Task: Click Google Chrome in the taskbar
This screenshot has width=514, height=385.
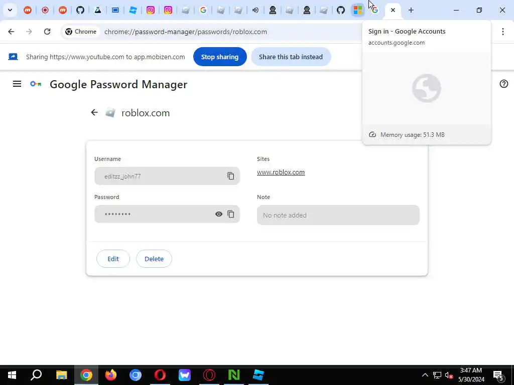Action: pos(86,375)
